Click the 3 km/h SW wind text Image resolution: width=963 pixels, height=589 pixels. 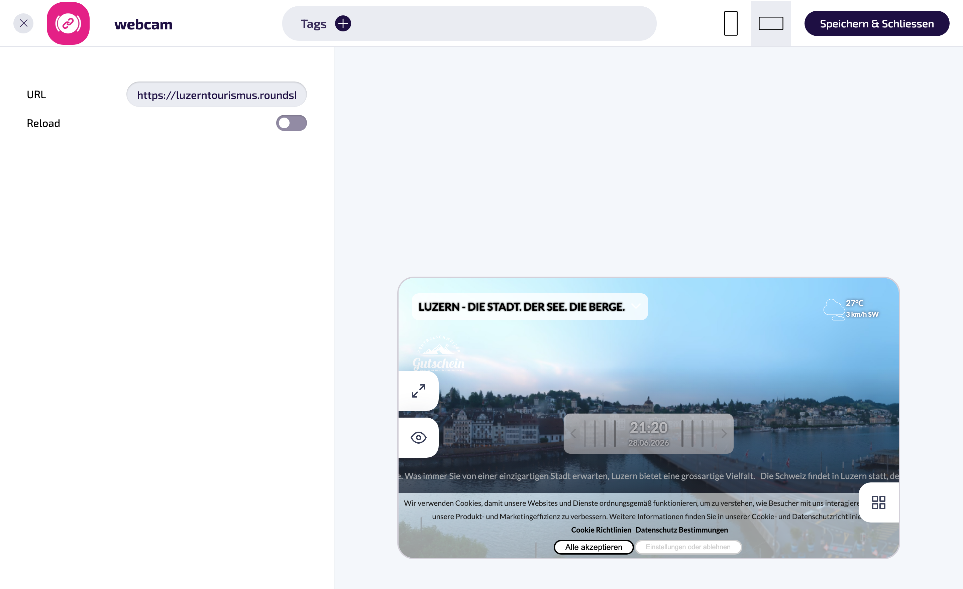[x=862, y=314]
